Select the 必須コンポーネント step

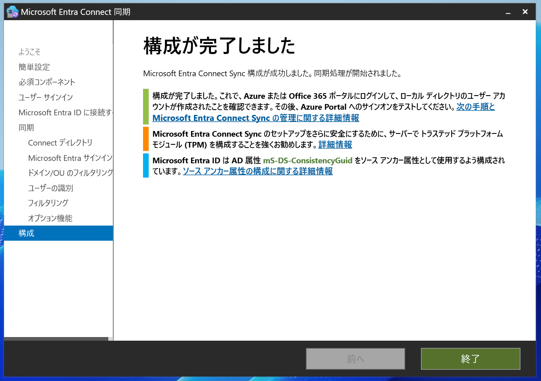pyautogui.click(x=47, y=82)
